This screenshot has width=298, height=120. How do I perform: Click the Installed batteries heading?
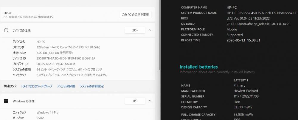(199, 67)
